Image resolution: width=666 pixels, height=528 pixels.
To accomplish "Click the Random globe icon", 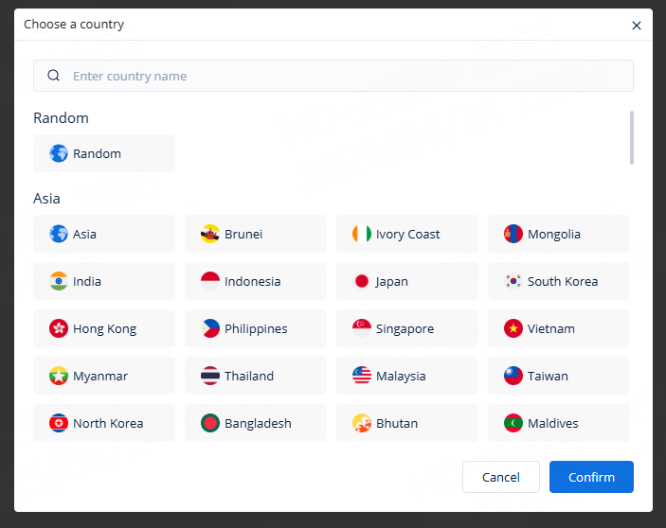I will 59,153.
